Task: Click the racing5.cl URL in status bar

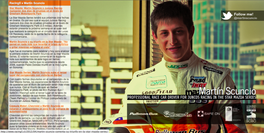Action: pos(54,131)
